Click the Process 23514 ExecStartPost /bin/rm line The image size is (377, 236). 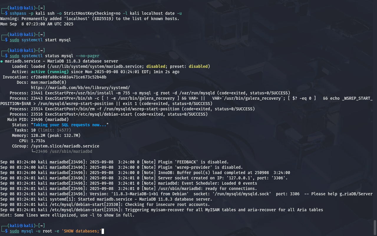(132, 109)
